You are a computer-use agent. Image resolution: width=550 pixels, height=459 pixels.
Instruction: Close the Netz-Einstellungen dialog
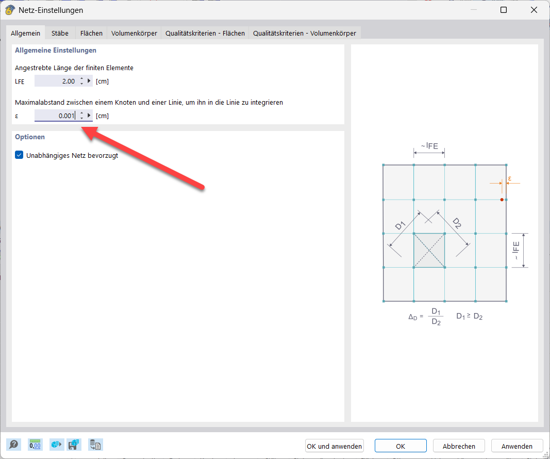pyautogui.click(x=534, y=10)
